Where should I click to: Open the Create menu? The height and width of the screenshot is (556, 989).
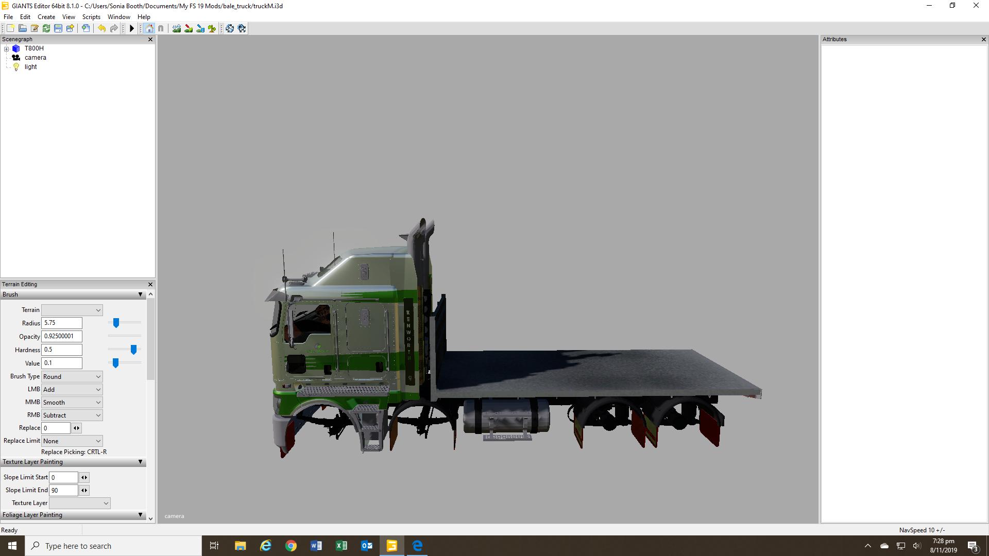(x=46, y=17)
